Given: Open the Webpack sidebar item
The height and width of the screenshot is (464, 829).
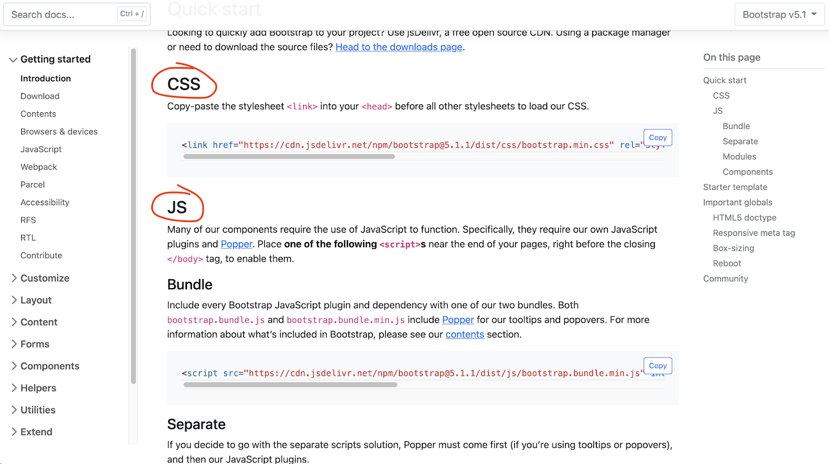Looking at the screenshot, I should pyautogui.click(x=39, y=167).
